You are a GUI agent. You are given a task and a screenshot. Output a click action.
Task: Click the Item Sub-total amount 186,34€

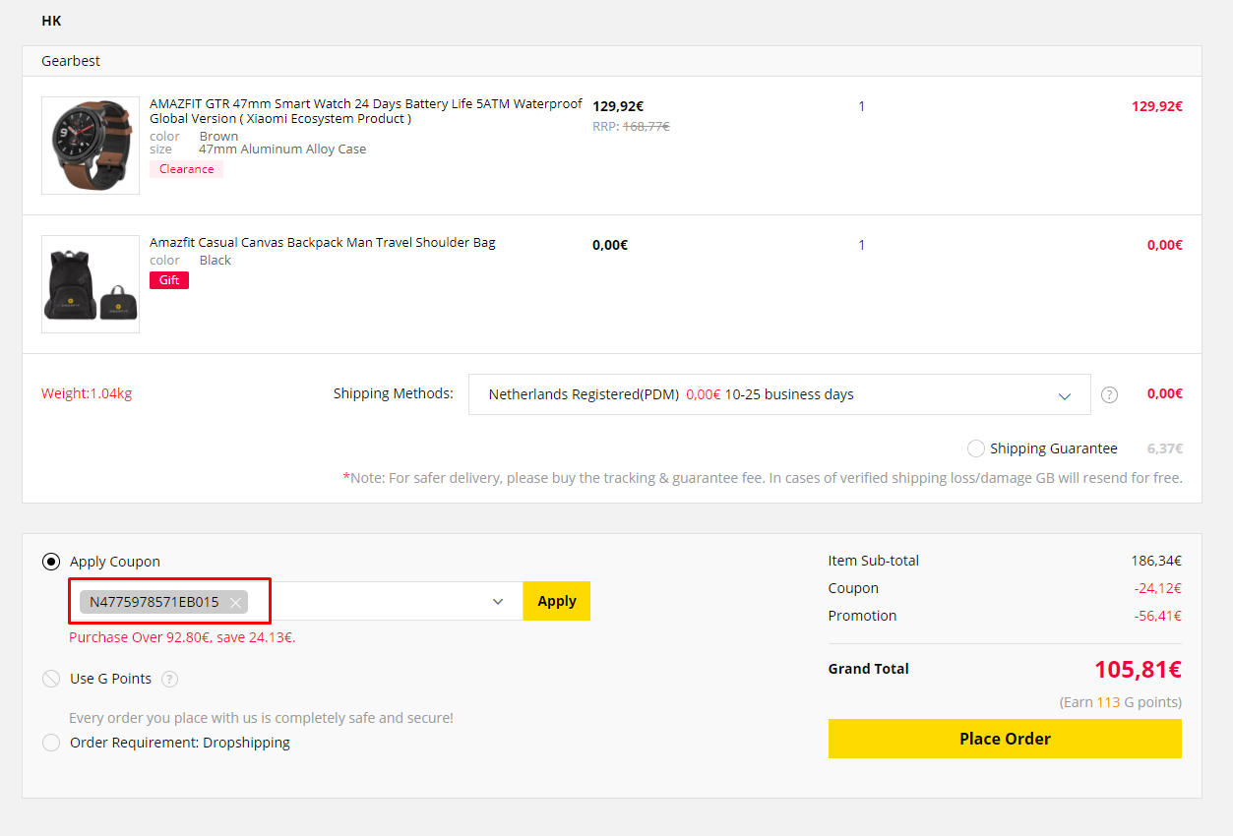click(x=1156, y=561)
